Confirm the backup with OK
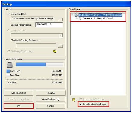The image size is (132, 113). coord(19,106)
